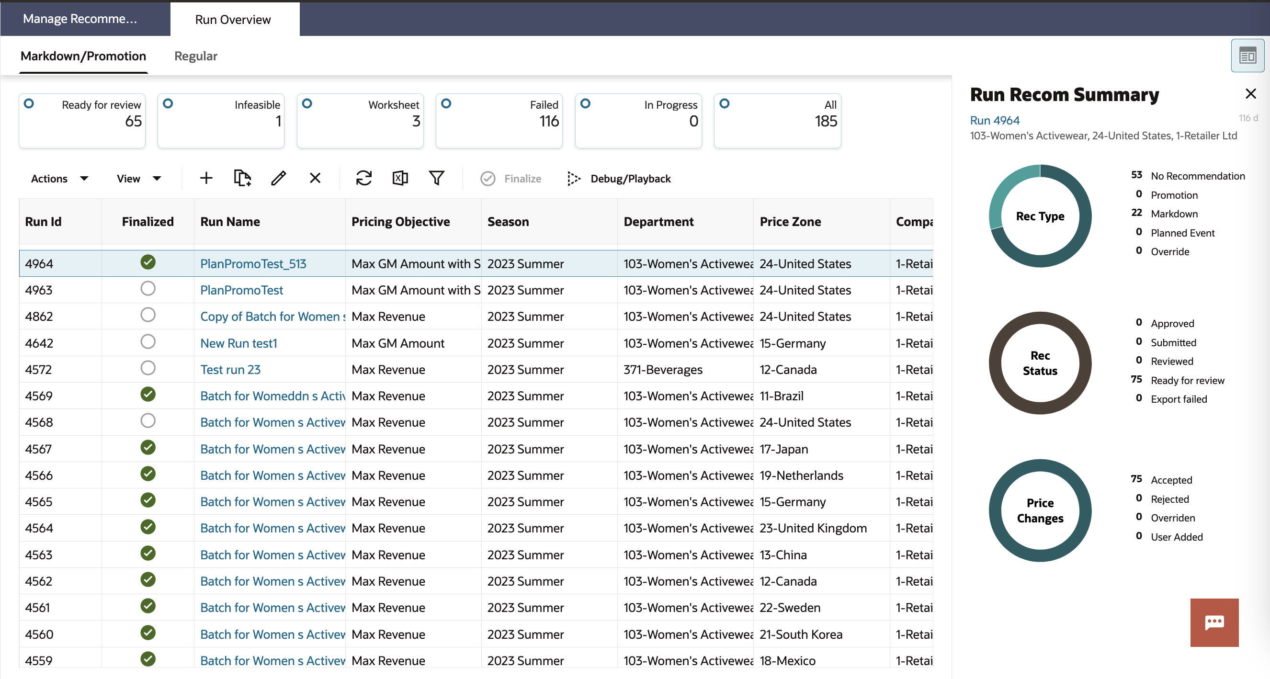Click the unfinalized circle for run 4963

(148, 288)
